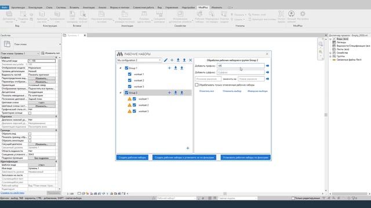
Task: Click create worksets and set by filters button
Action: 184,158
